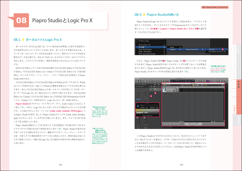Viewport: 242px width, 171px height.
Task: Open the Loop Browser icon in Logic's control bar
Action: (x=223, y=81)
